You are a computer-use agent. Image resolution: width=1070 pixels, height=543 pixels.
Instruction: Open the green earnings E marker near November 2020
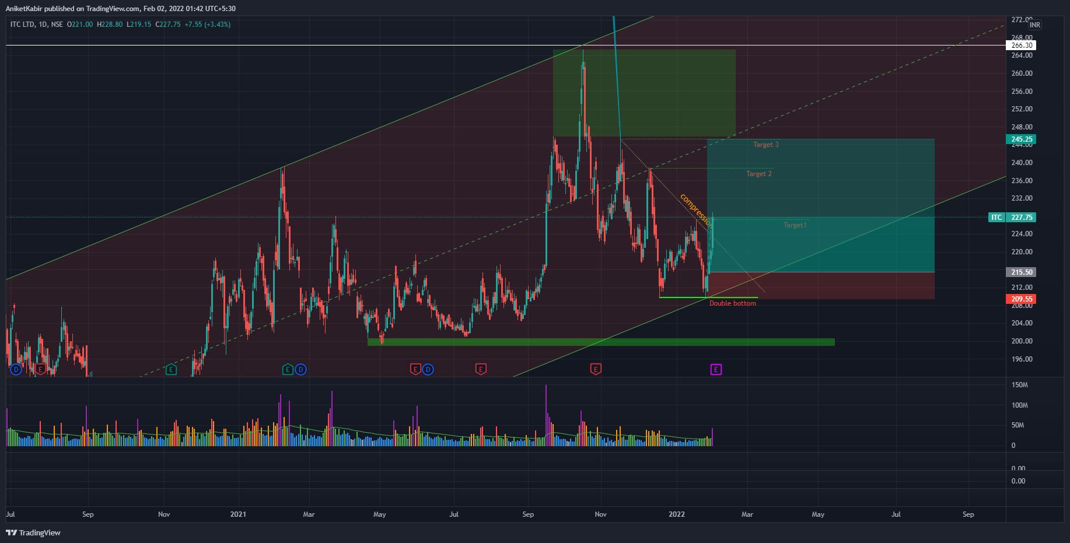(x=171, y=369)
